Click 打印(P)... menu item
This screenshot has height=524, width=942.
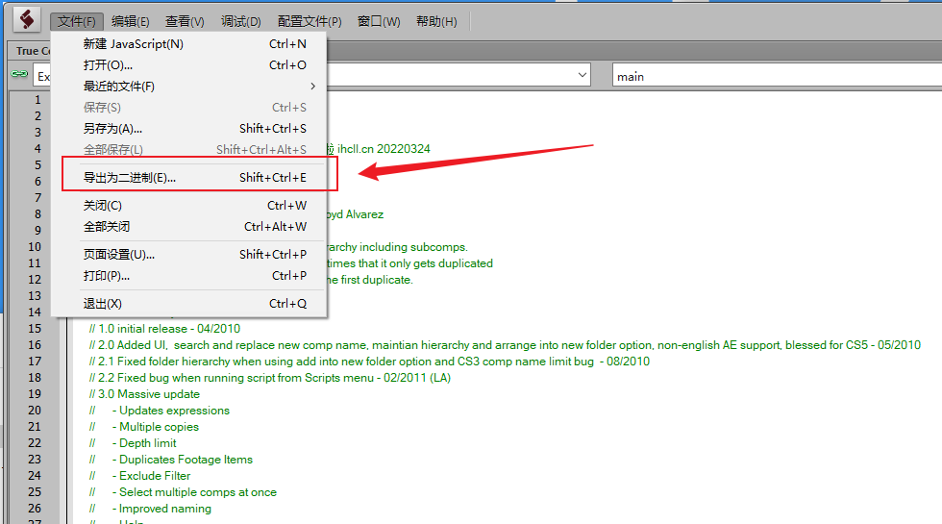click(x=107, y=276)
